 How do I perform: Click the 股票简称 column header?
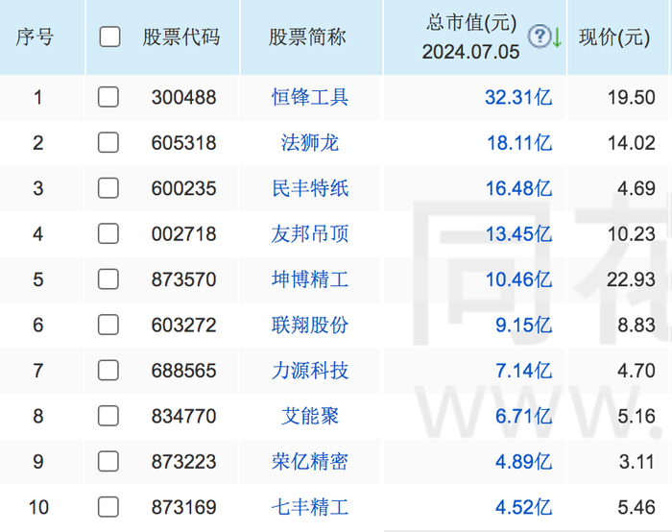[307, 37]
